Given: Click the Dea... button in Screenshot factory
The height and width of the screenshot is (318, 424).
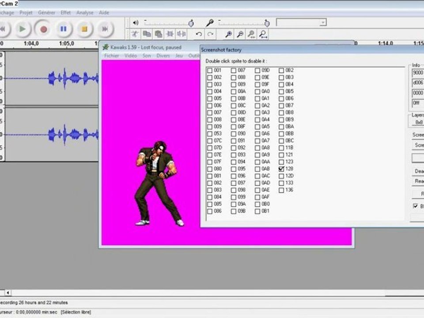Looking at the screenshot, I should 418,171.
